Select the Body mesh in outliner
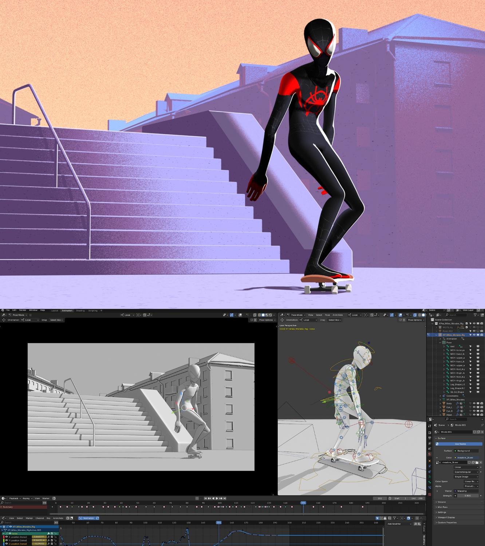 click(449, 404)
